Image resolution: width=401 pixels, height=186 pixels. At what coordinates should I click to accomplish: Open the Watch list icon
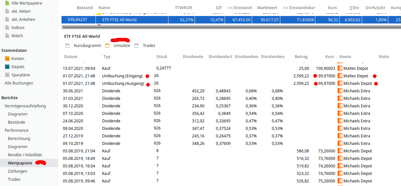(x=7, y=36)
